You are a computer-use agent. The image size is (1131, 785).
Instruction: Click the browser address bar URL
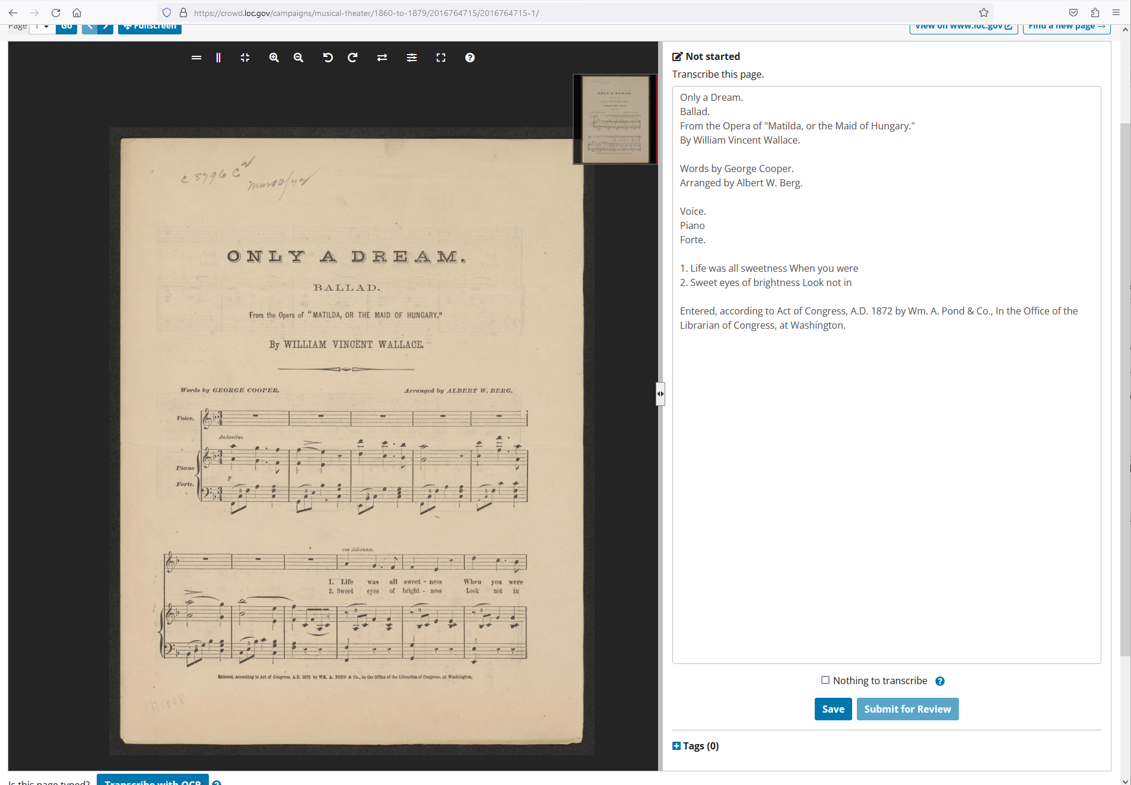point(366,12)
